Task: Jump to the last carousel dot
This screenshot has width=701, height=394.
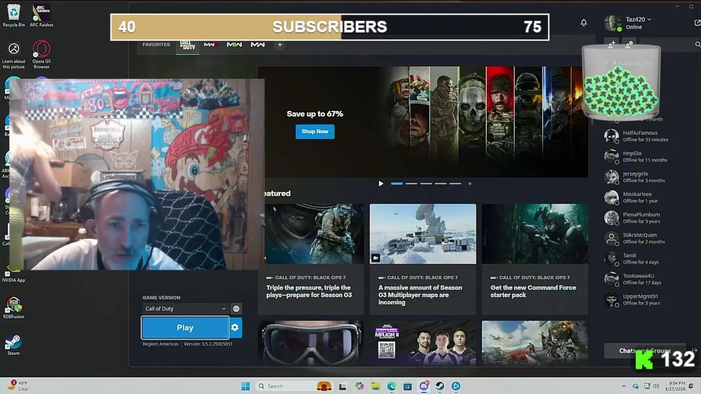Action: pos(470,184)
